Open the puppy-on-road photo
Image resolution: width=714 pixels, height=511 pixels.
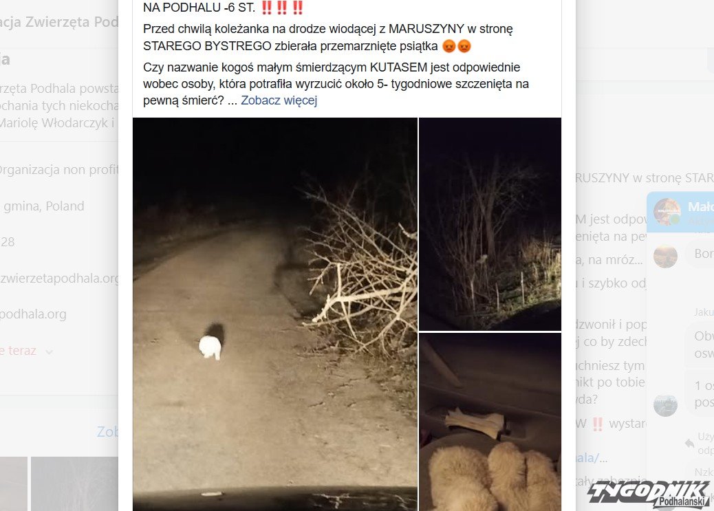(x=275, y=314)
